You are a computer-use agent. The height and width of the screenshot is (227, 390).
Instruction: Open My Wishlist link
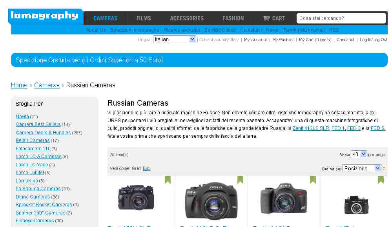[x=283, y=40]
